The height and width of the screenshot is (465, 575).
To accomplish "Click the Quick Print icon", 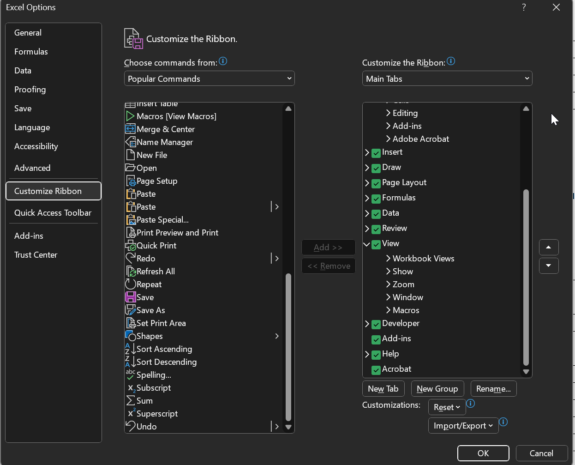I will click(x=131, y=246).
